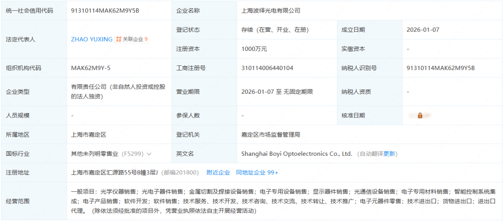Click the 纳税人资质 label cell

point(370,91)
